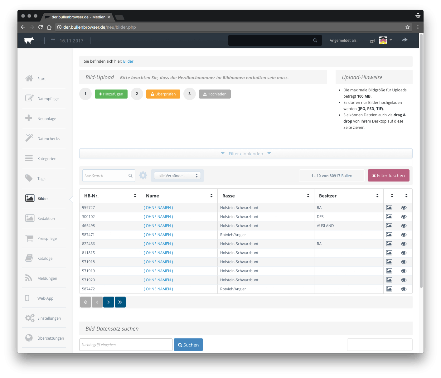Toggle eye visibility for row 300102

tap(404, 217)
